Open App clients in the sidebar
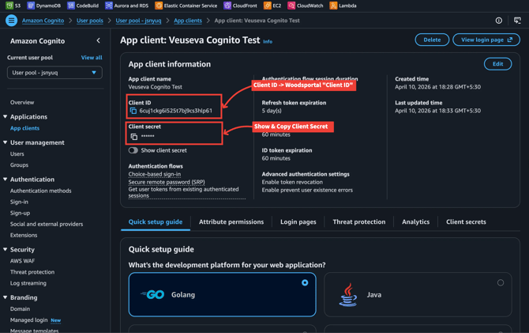The width and height of the screenshot is (529, 333). [x=24, y=128]
